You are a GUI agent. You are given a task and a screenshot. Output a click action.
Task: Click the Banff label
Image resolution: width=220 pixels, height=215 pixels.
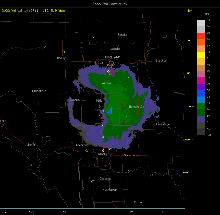point(32,145)
